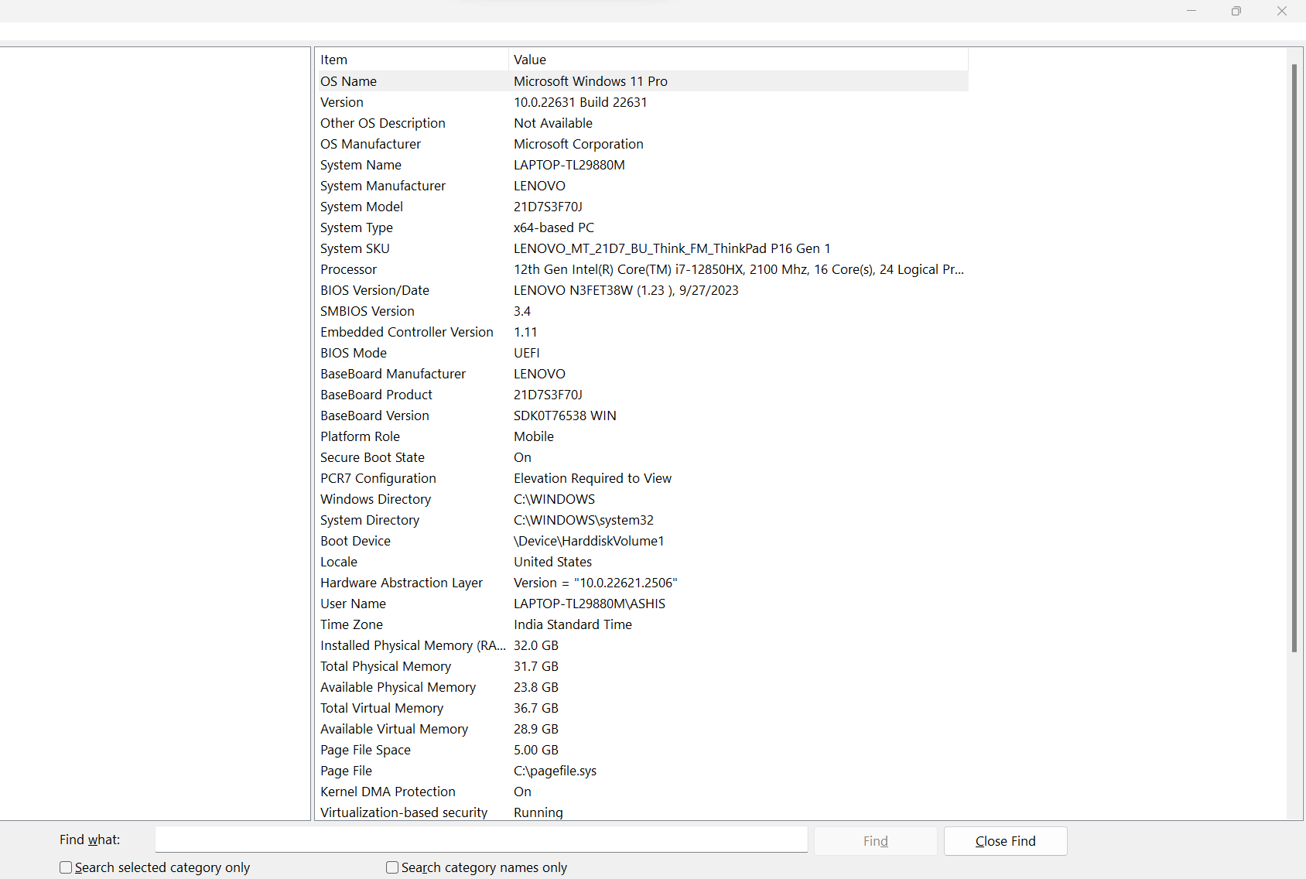The image size is (1306, 879).
Task: Select the Installed Physical Memory row
Action: point(643,645)
